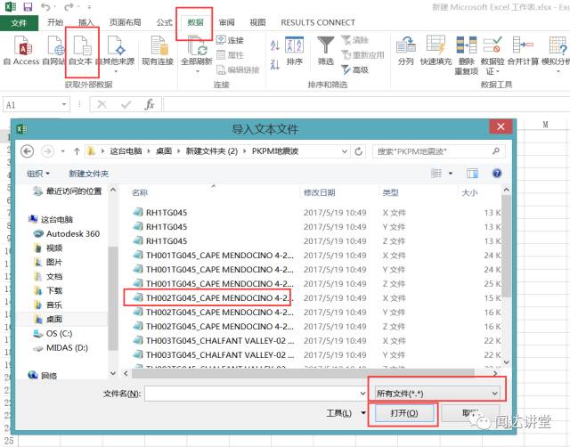The width and height of the screenshot is (570, 447).
Task: Switch to the 插入 Insert tab
Action: coord(86,22)
